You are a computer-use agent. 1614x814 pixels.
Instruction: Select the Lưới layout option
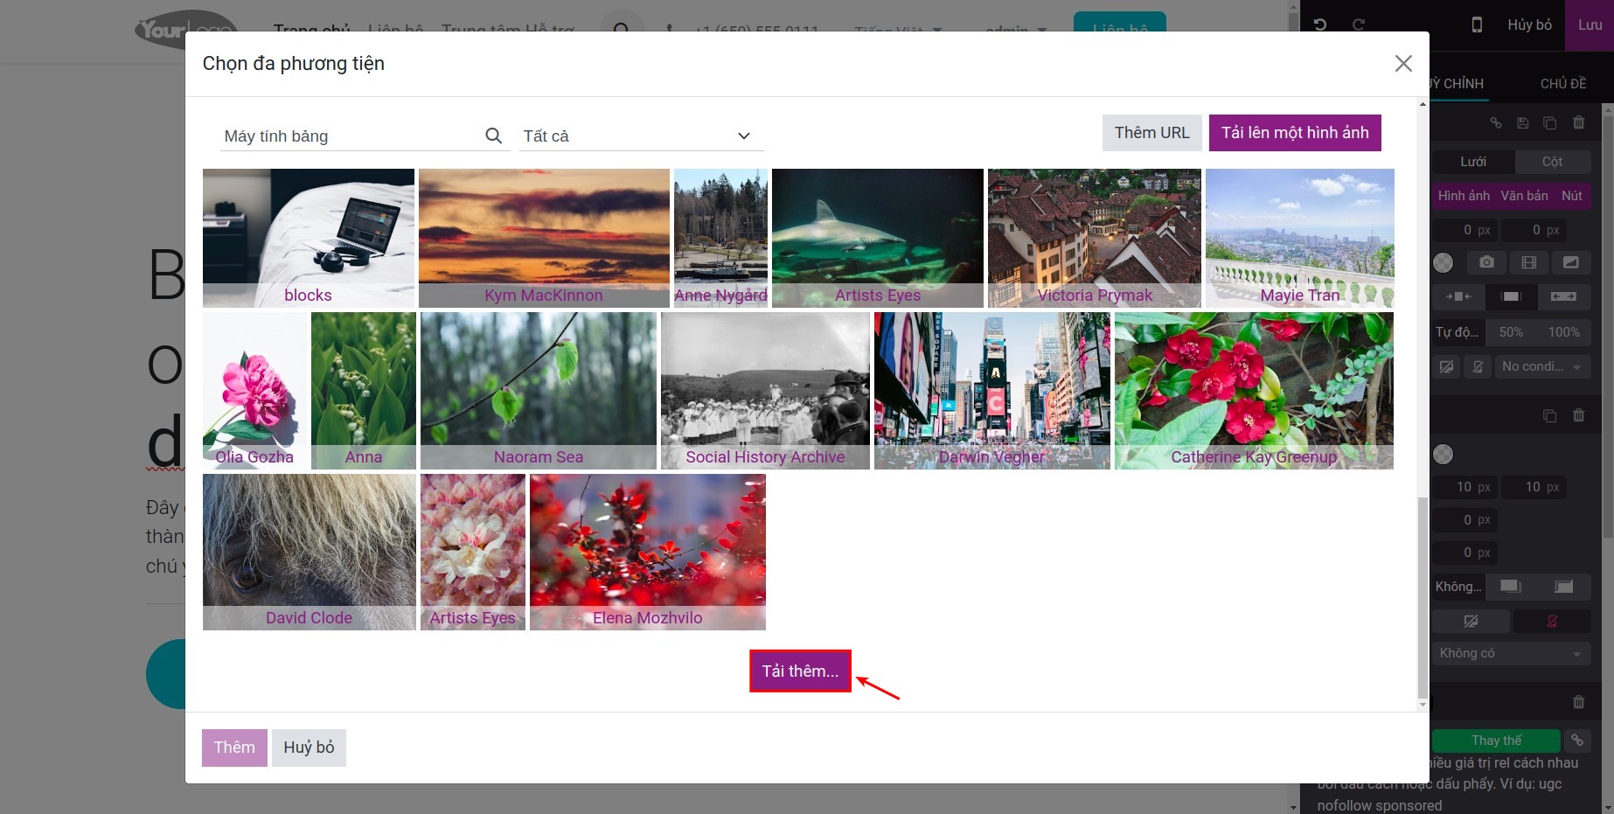click(x=1473, y=162)
